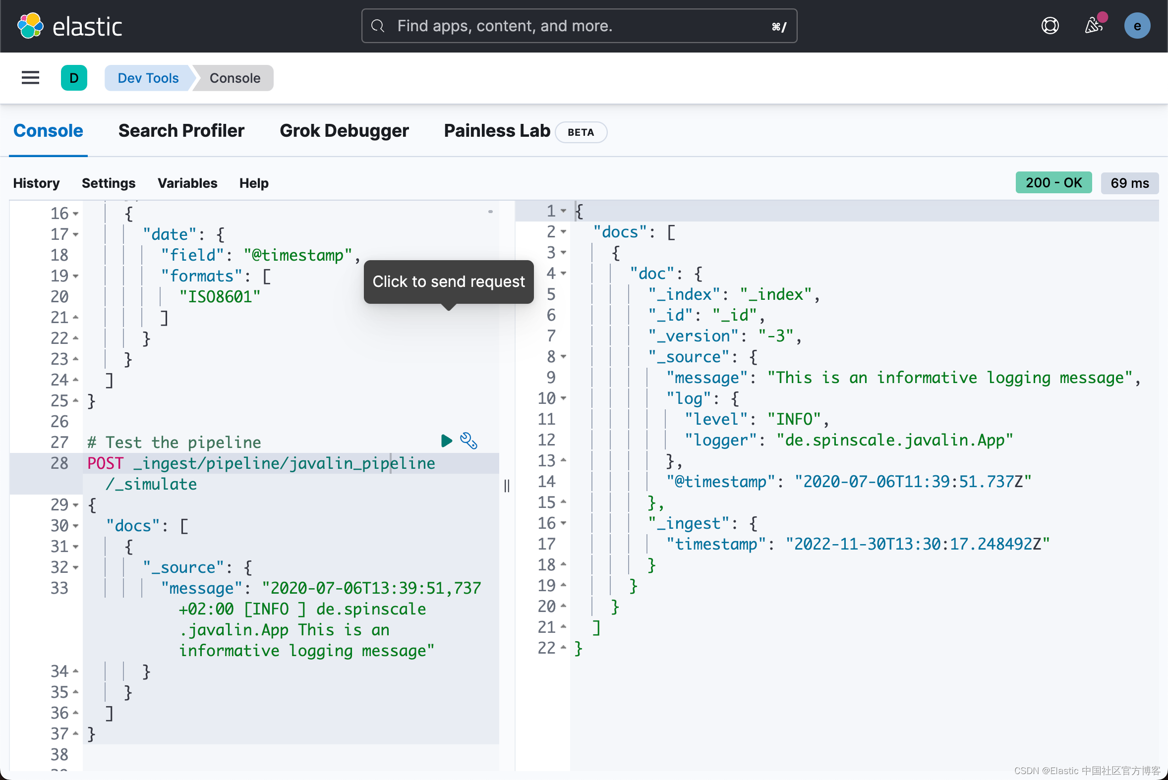1168x780 pixels.
Task: Open the newsfeed celebration icon
Action: 1093,26
